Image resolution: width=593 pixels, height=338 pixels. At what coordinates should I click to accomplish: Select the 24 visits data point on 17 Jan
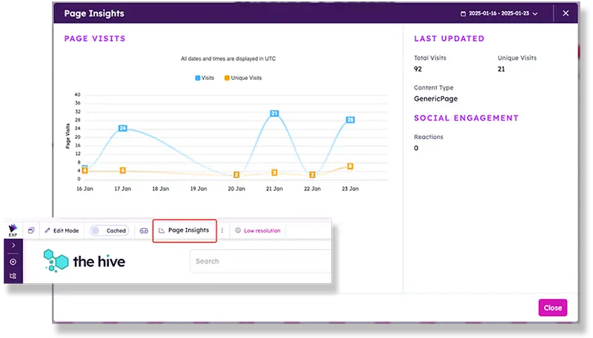pyautogui.click(x=122, y=128)
